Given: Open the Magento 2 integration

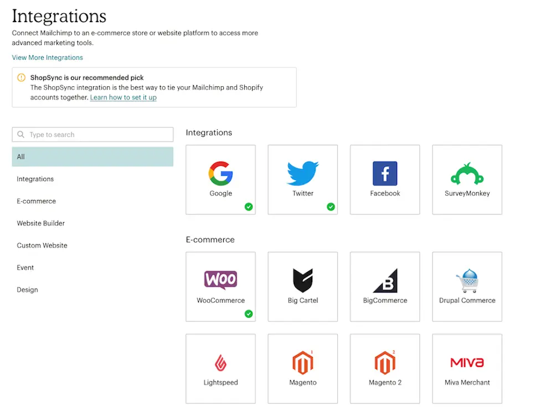Looking at the screenshot, I should click(385, 368).
